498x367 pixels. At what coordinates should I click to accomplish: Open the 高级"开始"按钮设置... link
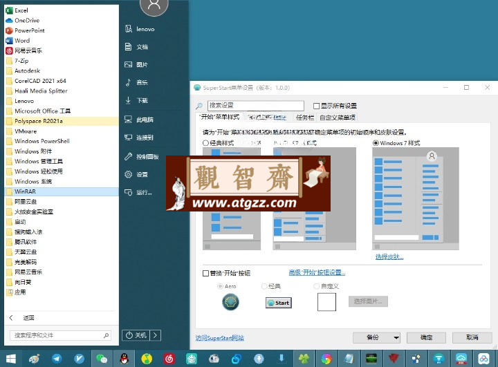pos(317,272)
